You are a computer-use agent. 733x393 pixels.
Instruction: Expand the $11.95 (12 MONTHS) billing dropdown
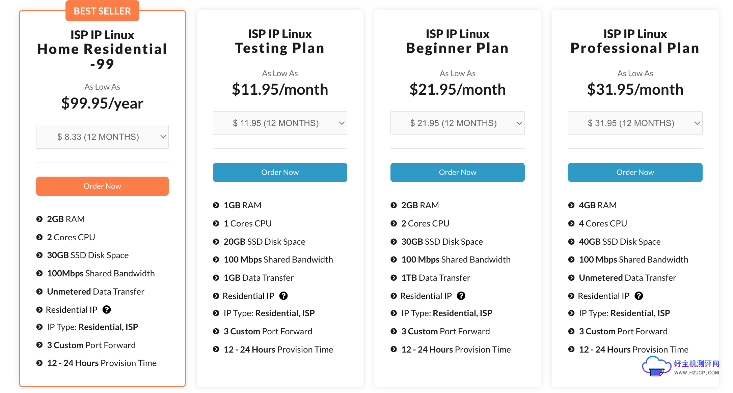click(280, 123)
